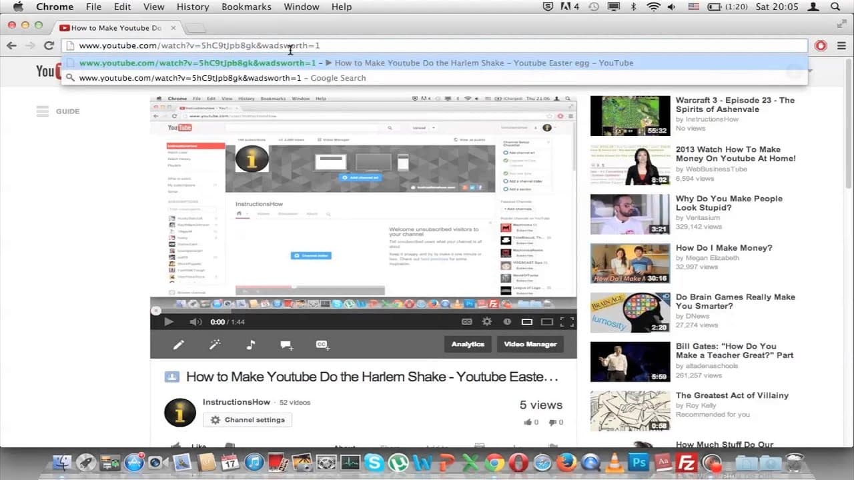Image resolution: width=854 pixels, height=480 pixels.
Task: Open the Apple menu
Action: coord(18,7)
